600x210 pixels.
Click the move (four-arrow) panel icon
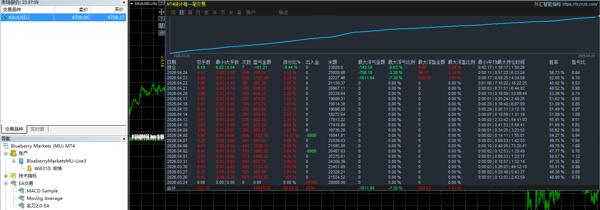click(162, 12)
